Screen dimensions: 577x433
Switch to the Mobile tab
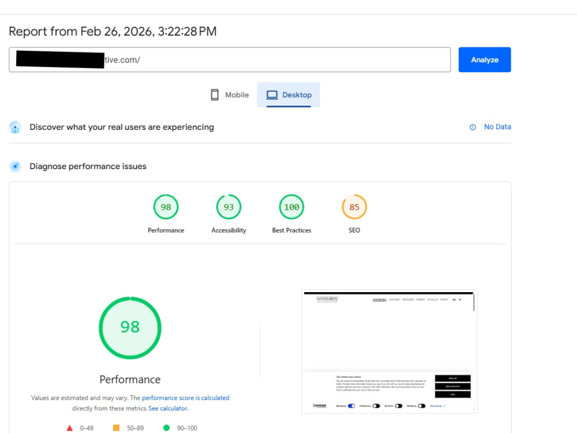[x=230, y=95]
